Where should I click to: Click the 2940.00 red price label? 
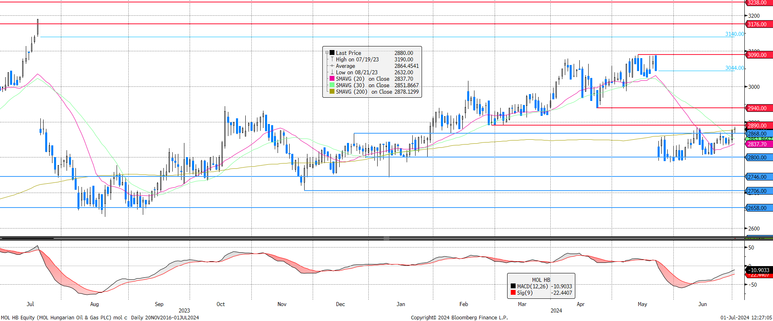(x=759, y=108)
